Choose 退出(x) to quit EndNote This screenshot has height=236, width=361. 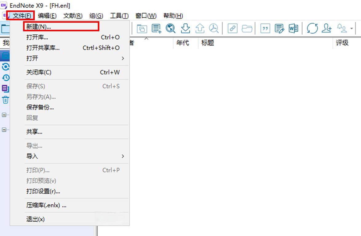point(70,219)
